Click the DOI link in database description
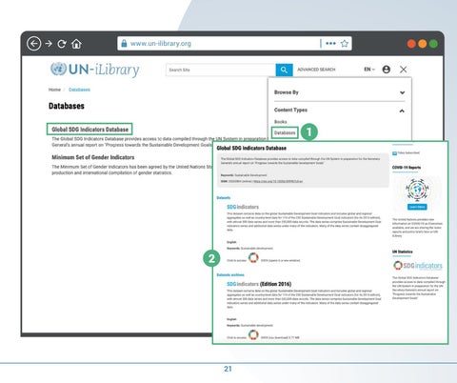The height and width of the screenshot is (383, 457). tap(278, 181)
